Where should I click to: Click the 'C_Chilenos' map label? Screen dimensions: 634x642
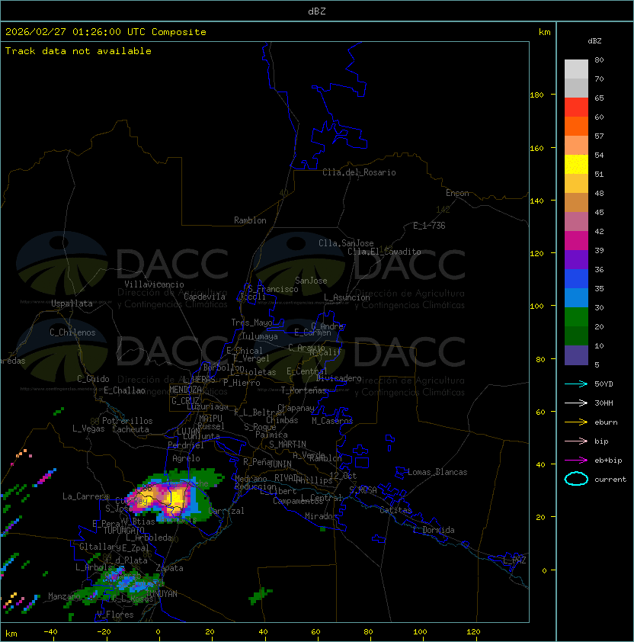pyautogui.click(x=72, y=332)
